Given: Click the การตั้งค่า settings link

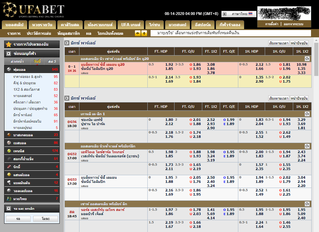Looking at the screenshot, I should [x=271, y=24].
